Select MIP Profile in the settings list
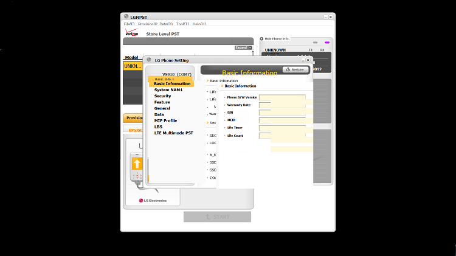Screen dimensions: 456x256 click(165, 120)
